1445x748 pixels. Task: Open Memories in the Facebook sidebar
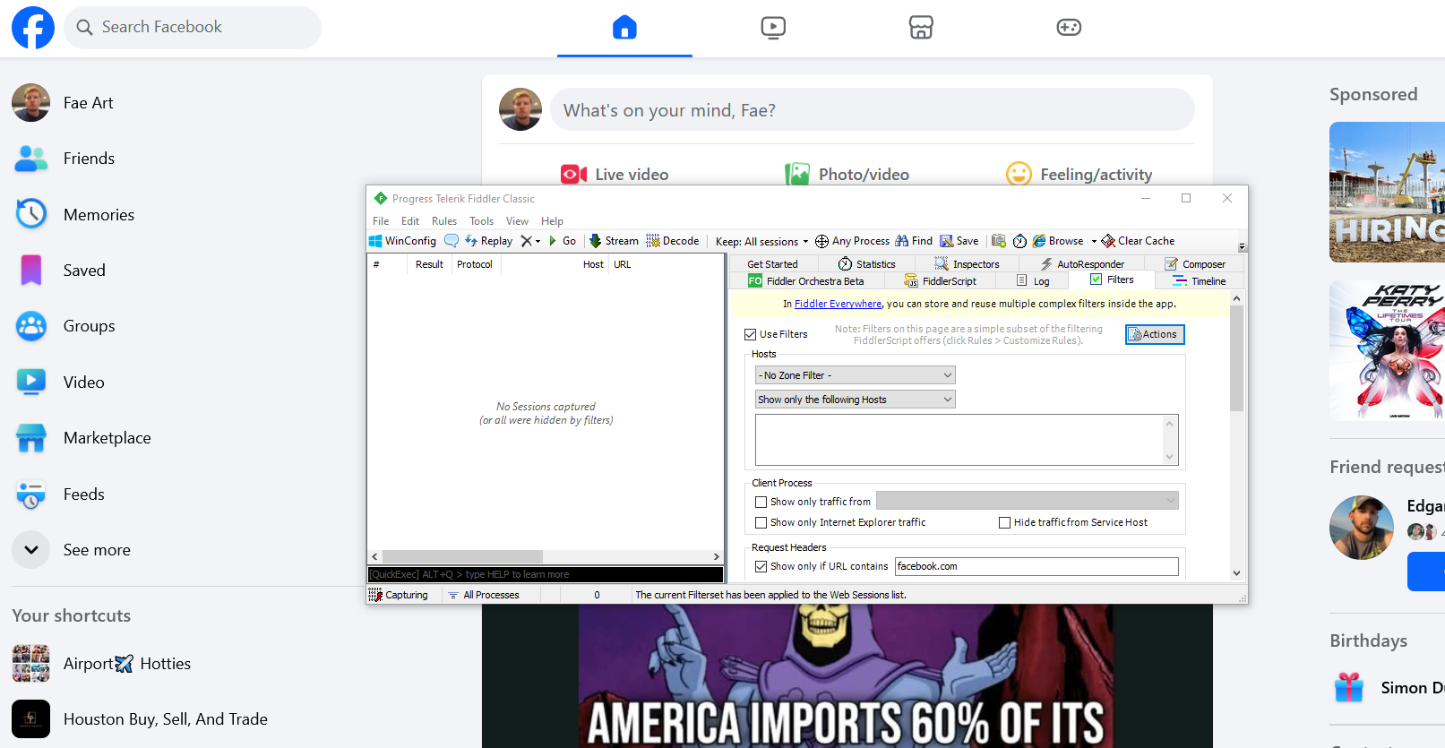tap(74, 215)
